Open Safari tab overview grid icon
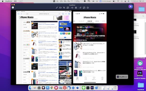This screenshot has height=91, width=146. point(69,14)
